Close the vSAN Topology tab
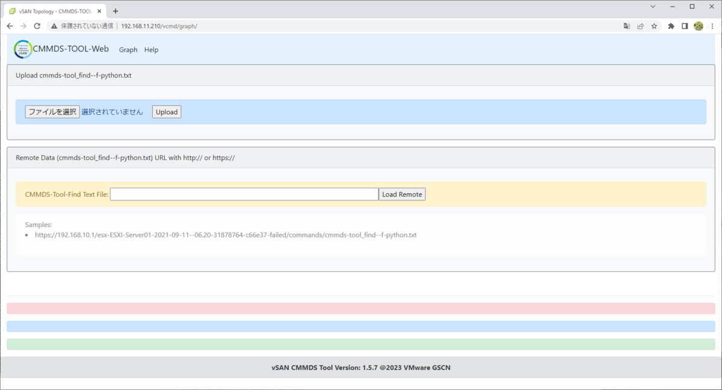Screen dimensions: 722x390 [x=99, y=11]
